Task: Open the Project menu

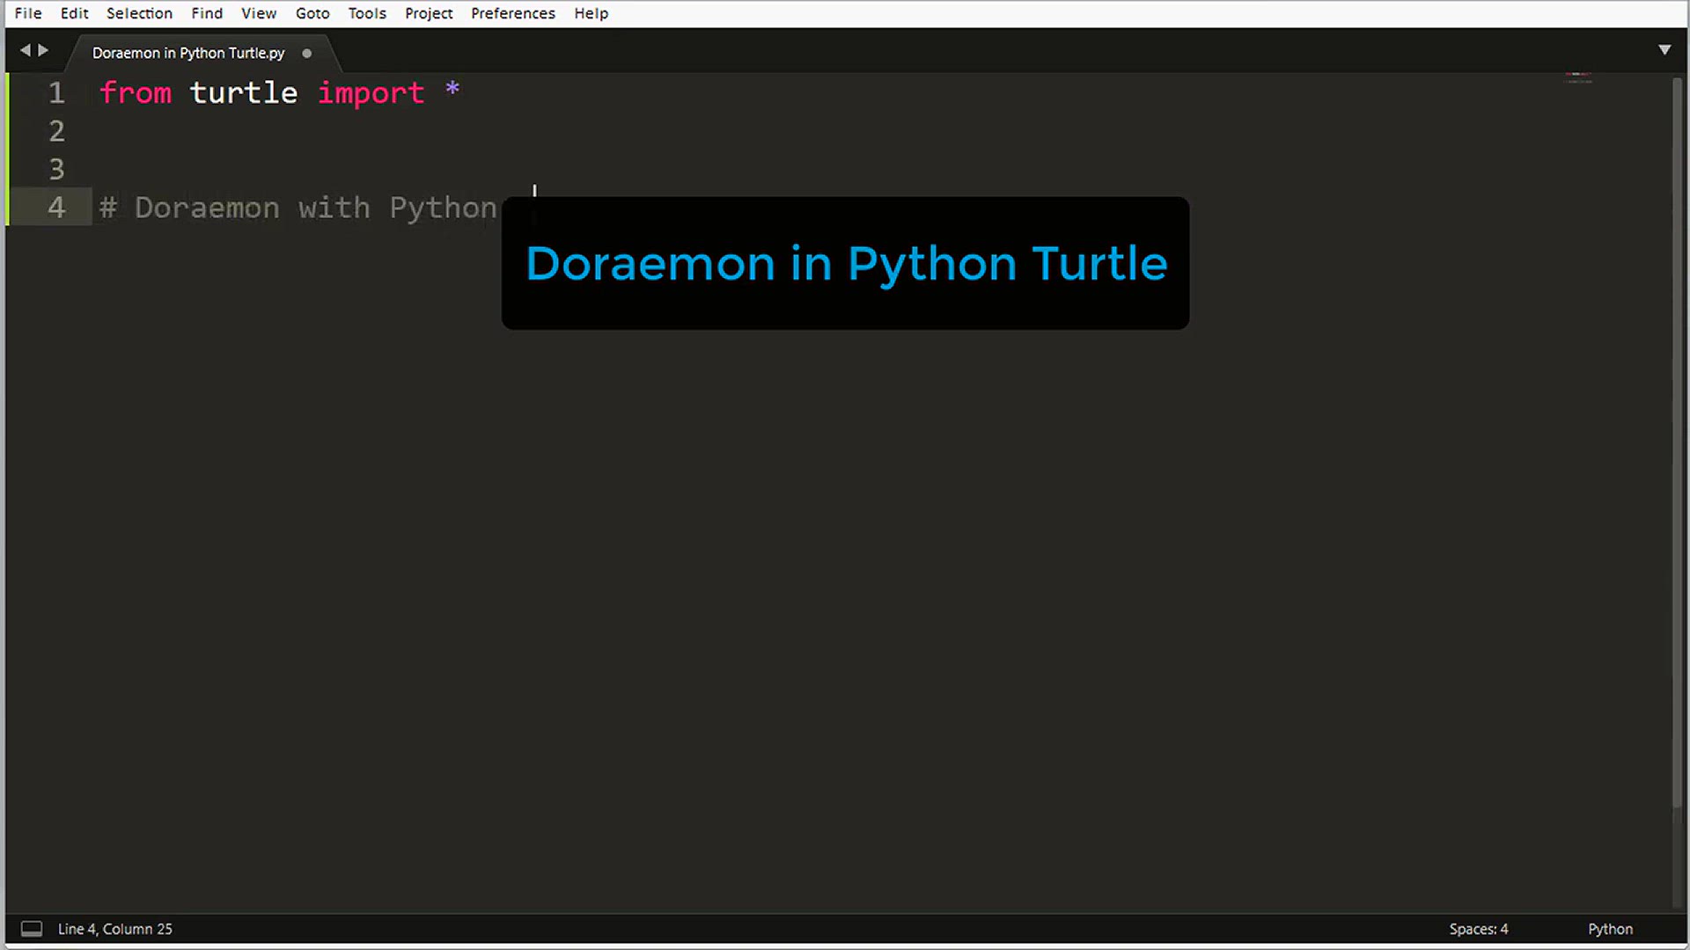Action: click(x=429, y=13)
